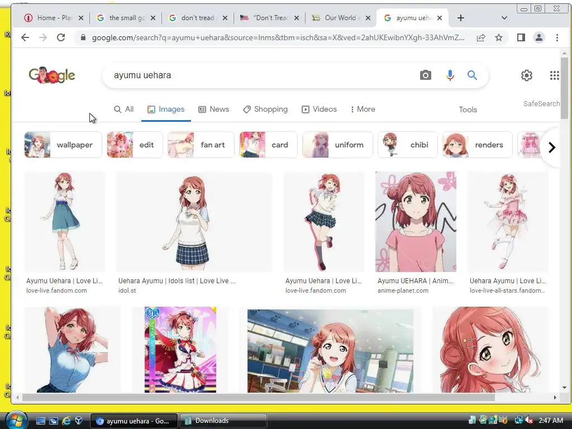Open Google quick settings gear
The width and height of the screenshot is (572, 429).
(526, 75)
